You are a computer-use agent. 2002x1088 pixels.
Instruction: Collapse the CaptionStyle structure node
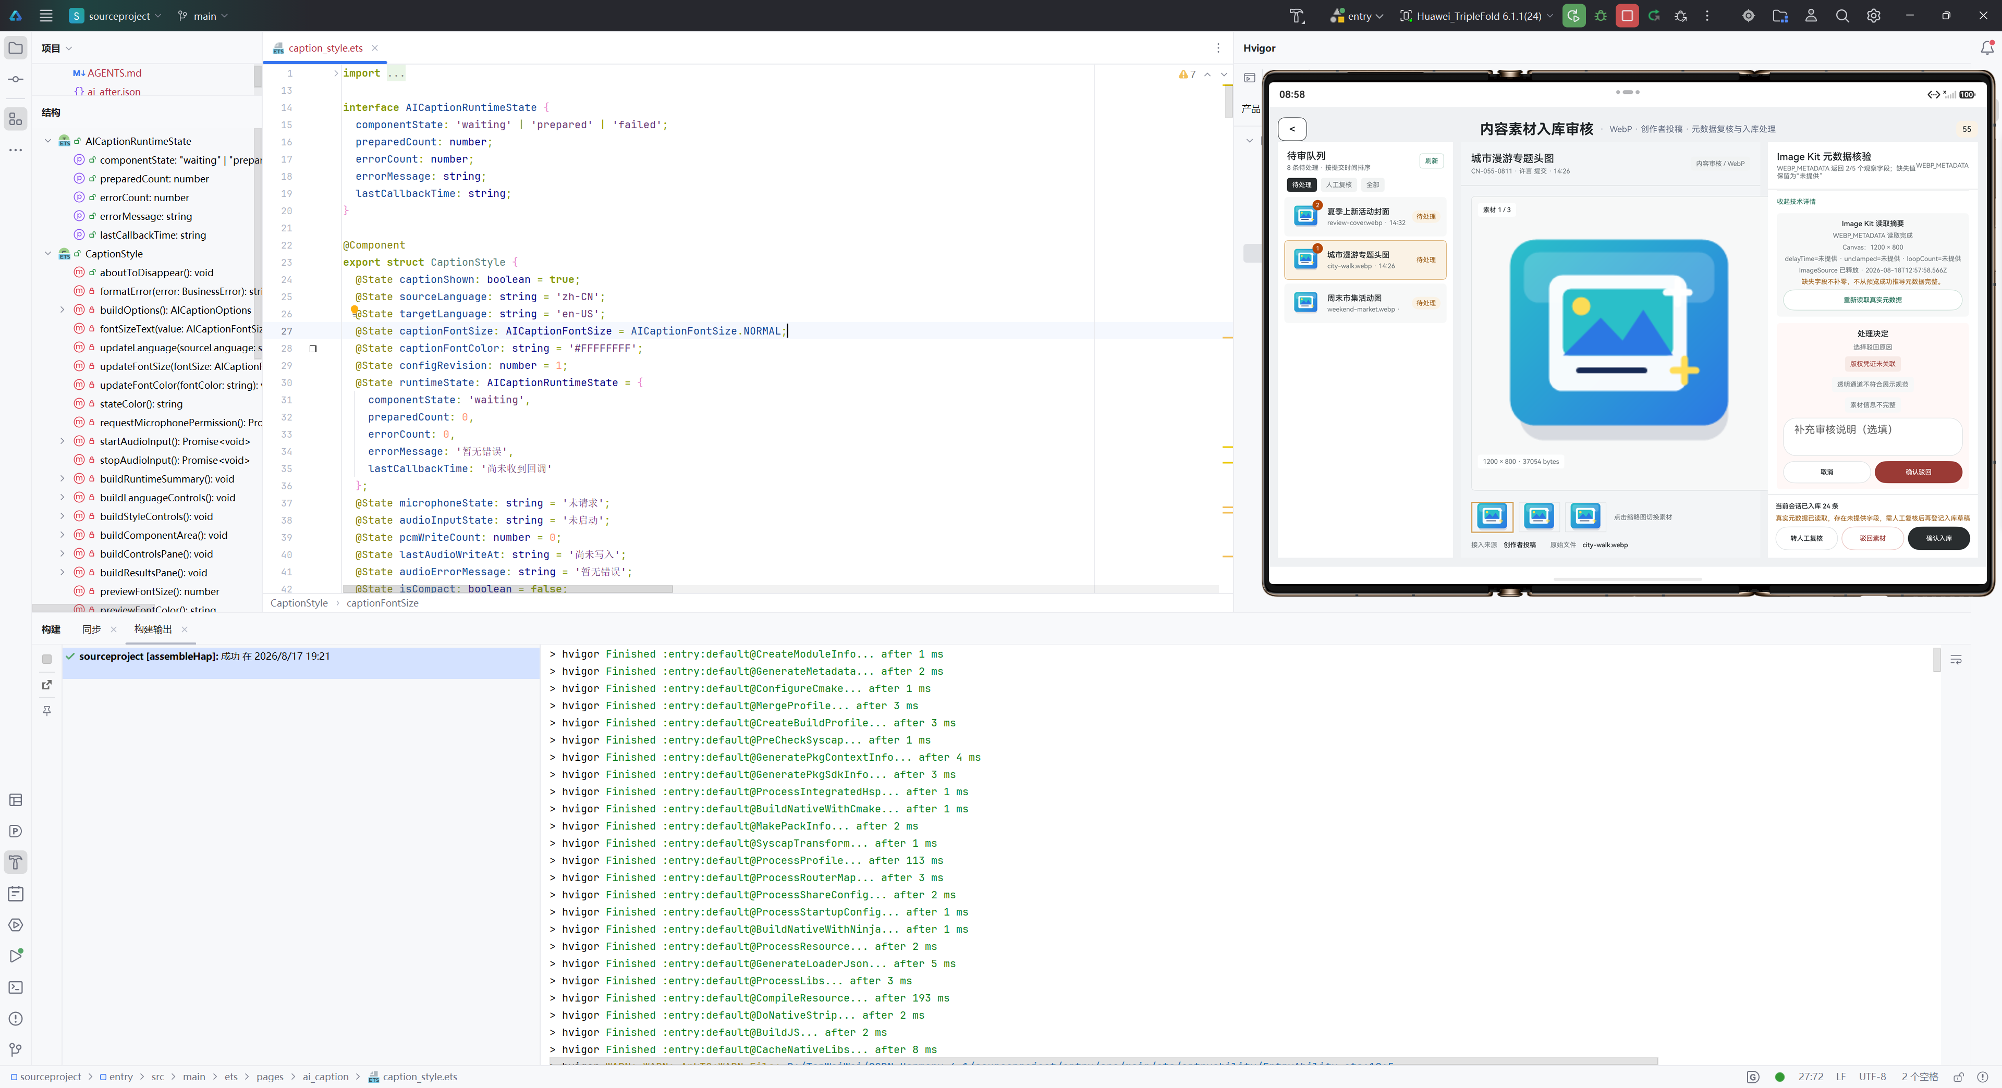click(x=48, y=254)
